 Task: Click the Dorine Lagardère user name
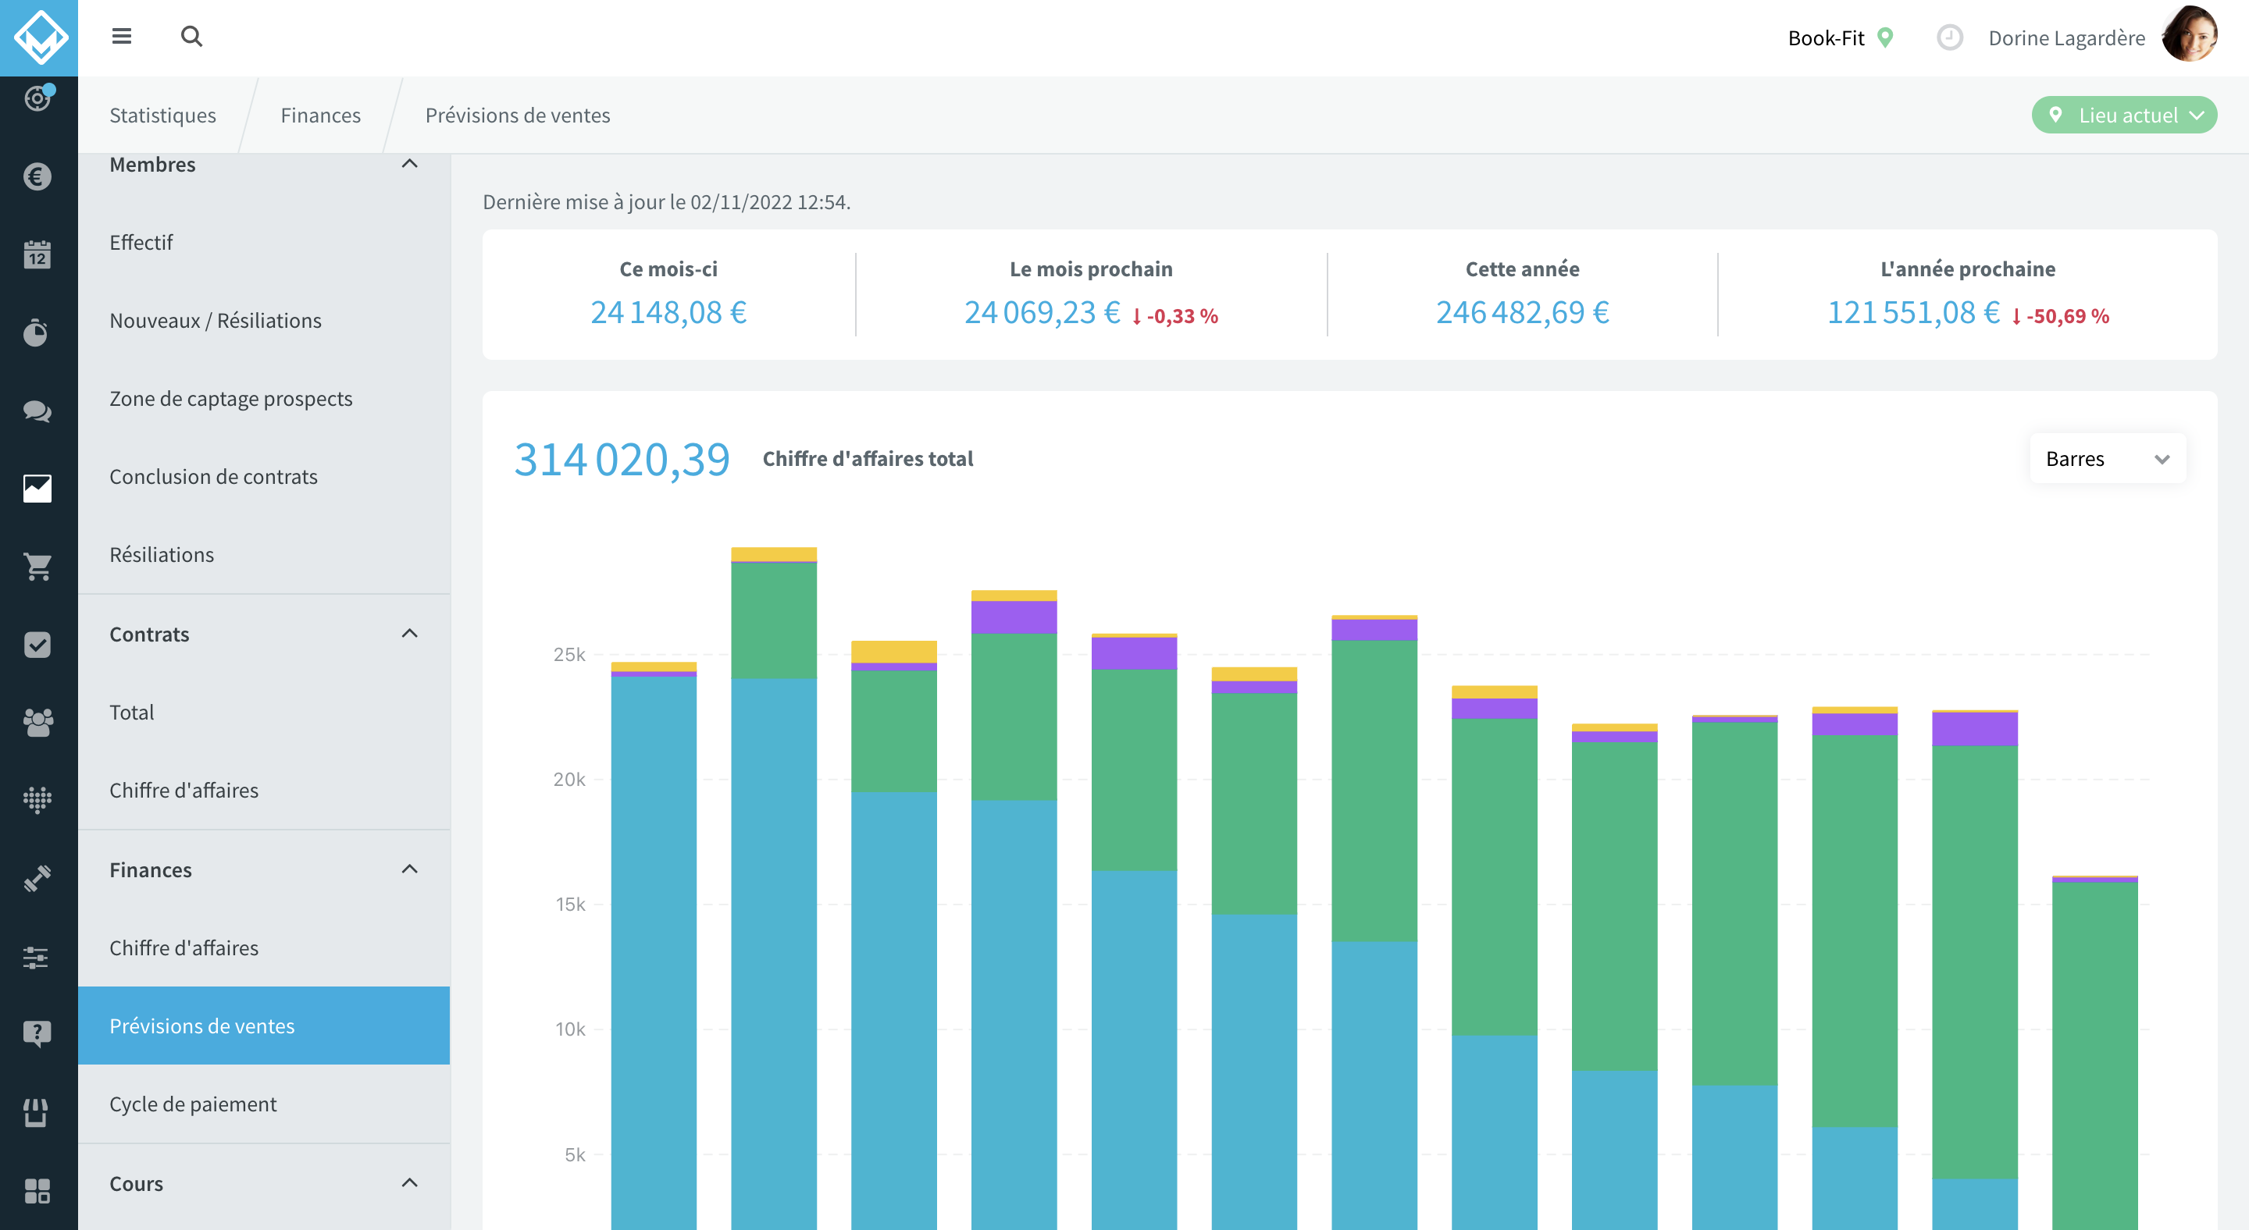click(2066, 37)
